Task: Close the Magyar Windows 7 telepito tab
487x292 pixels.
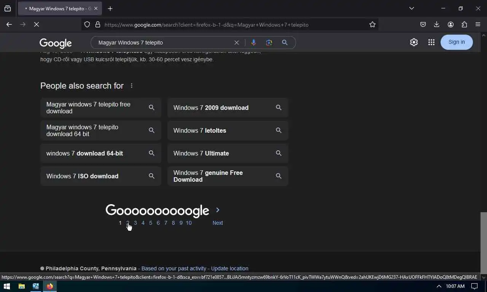Action: [95, 8]
